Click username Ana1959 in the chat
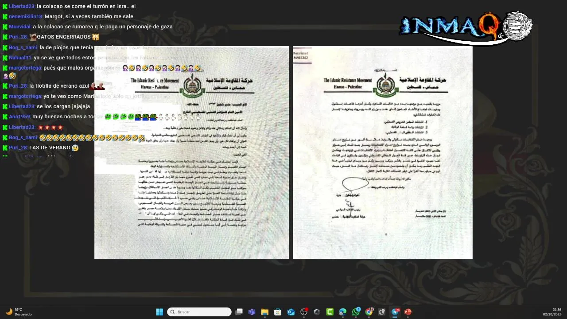This screenshot has height=319, width=567. coord(19,117)
